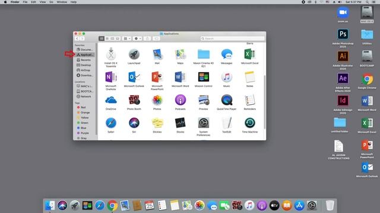Select Siri in the Finder Applications window

(134, 124)
